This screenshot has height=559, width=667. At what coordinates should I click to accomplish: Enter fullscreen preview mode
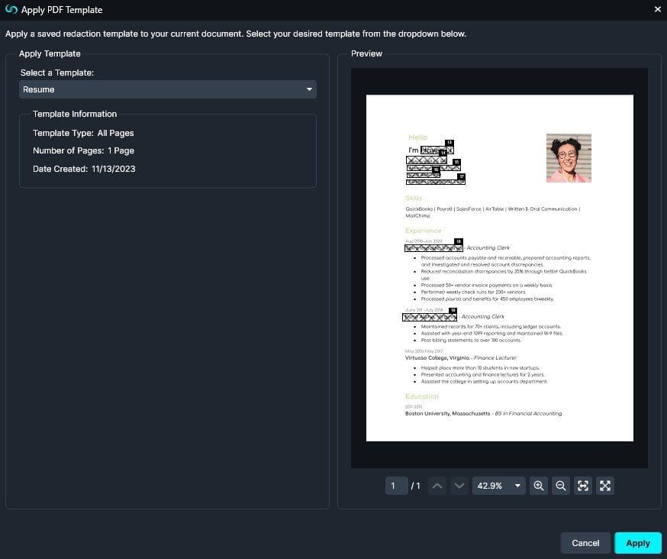[x=605, y=486]
